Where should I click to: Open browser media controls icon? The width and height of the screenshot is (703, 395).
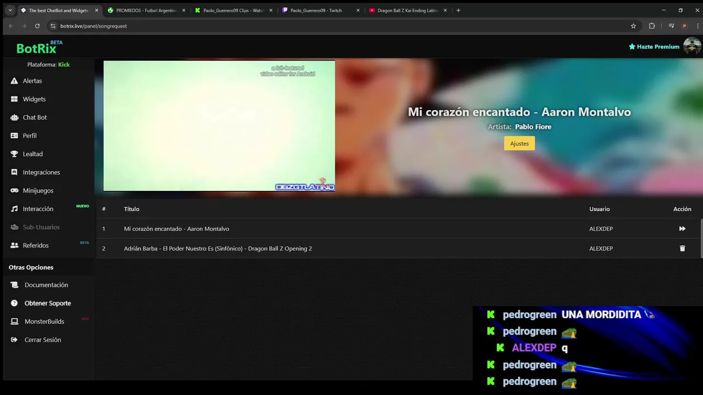pyautogui.click(x=671, y=26)
